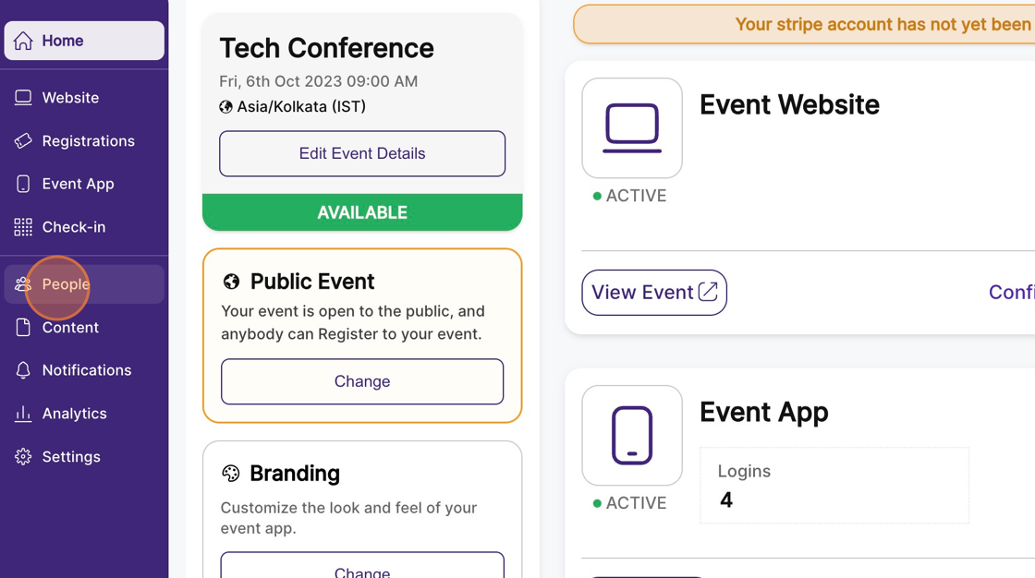The height and width of the screenshot is (578, 1035).
Task: Click the Notifications bell icon
Action: click(23, 370)
